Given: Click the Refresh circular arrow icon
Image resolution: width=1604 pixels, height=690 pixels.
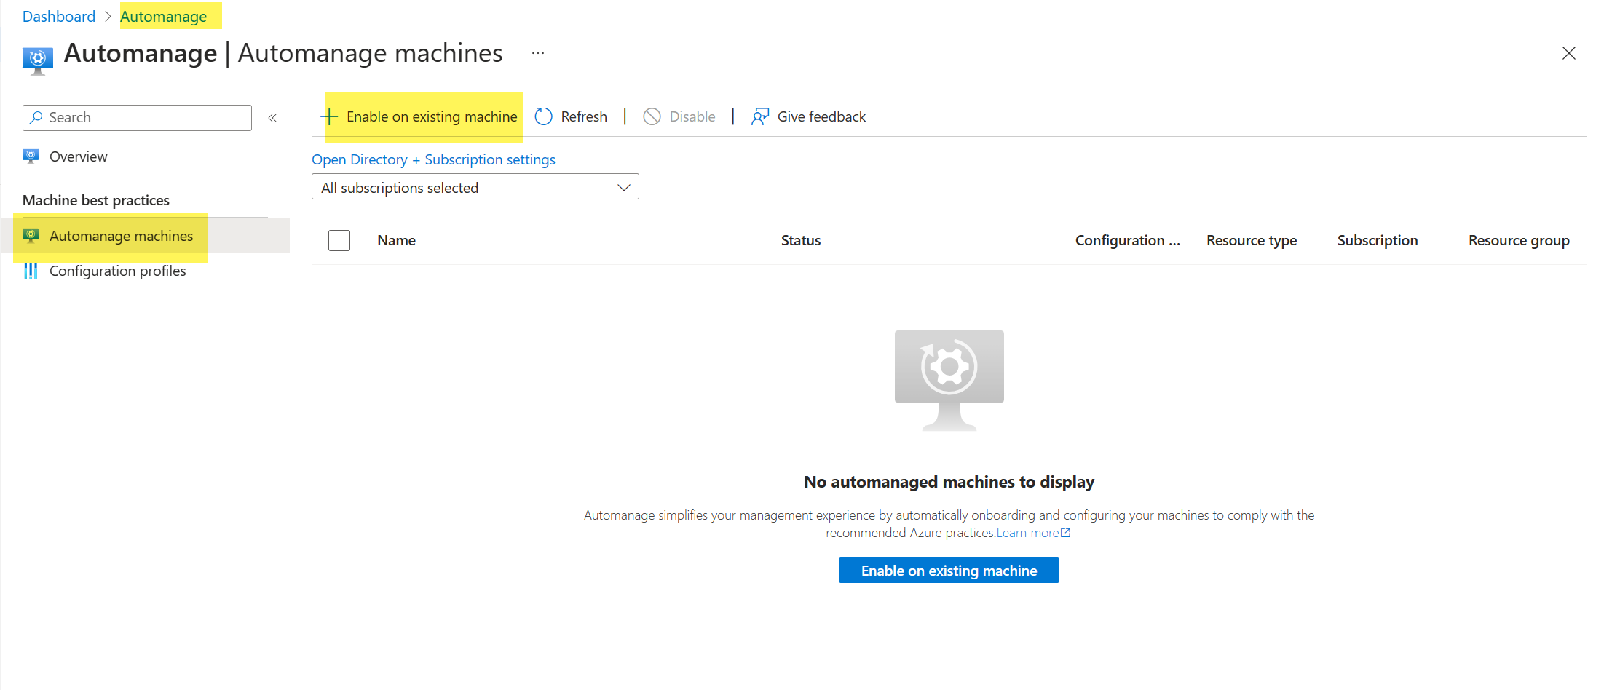Looking at the screenshot, I should [x=543, y=116].
